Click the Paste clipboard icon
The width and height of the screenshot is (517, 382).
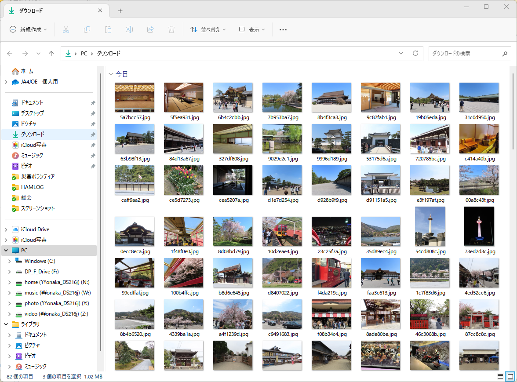(x=108, y=29)
